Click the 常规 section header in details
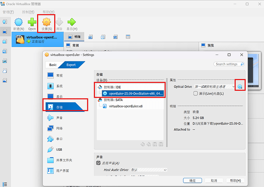 (x=76, y=45)
